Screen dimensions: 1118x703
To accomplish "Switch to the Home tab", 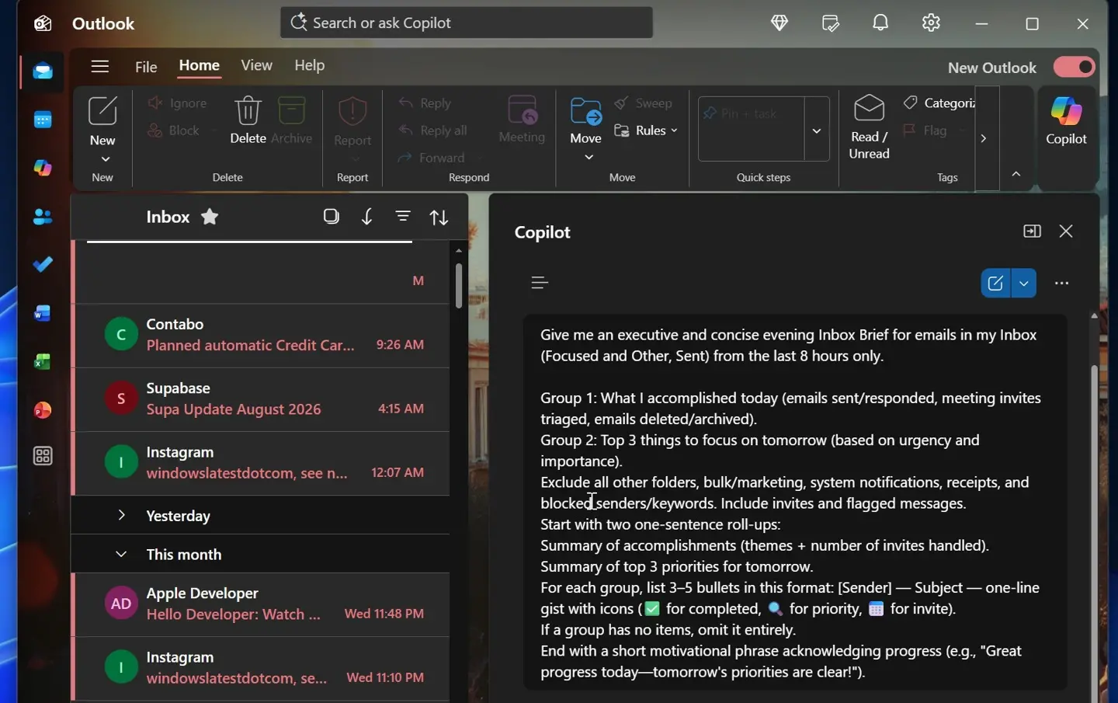I will 200,66.
